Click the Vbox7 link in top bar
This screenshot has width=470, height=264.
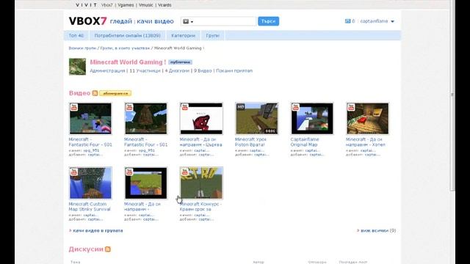point(107,5)
